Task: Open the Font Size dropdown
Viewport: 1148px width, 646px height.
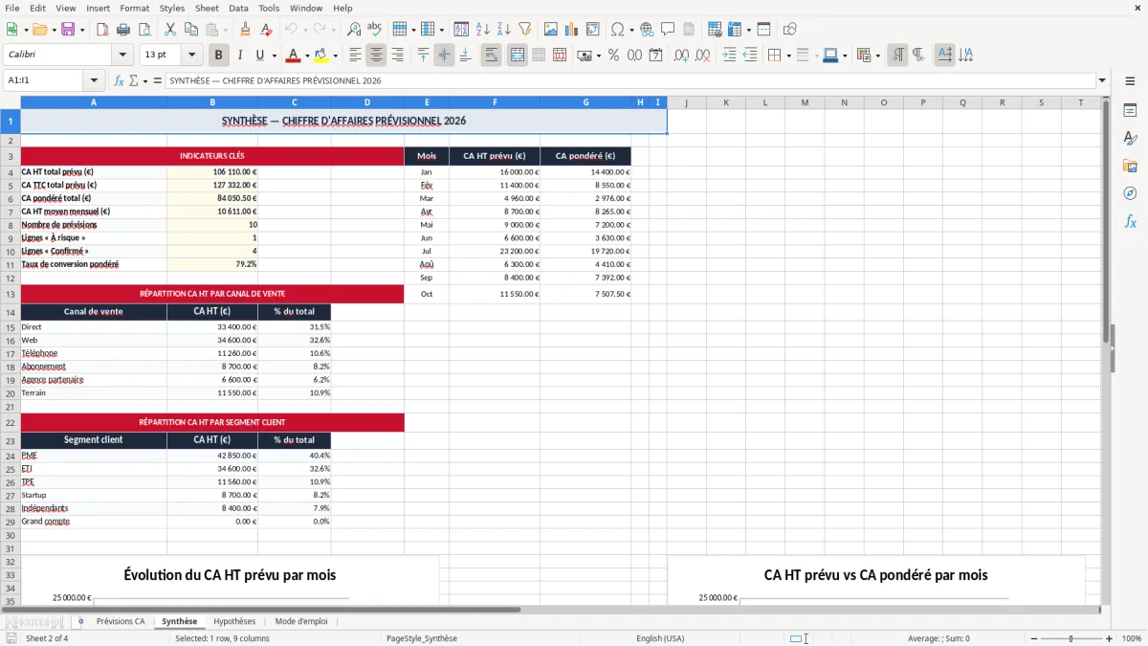Action: tap(191, 56)
